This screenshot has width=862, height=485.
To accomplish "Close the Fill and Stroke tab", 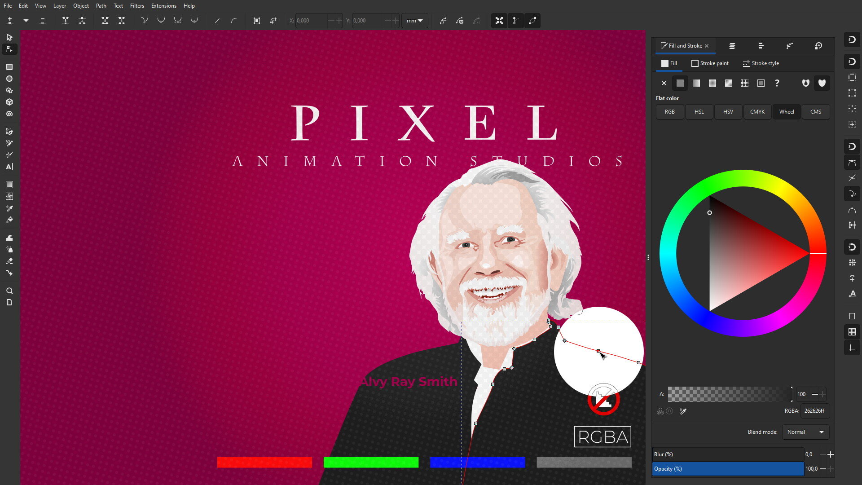I will point(707,46).
